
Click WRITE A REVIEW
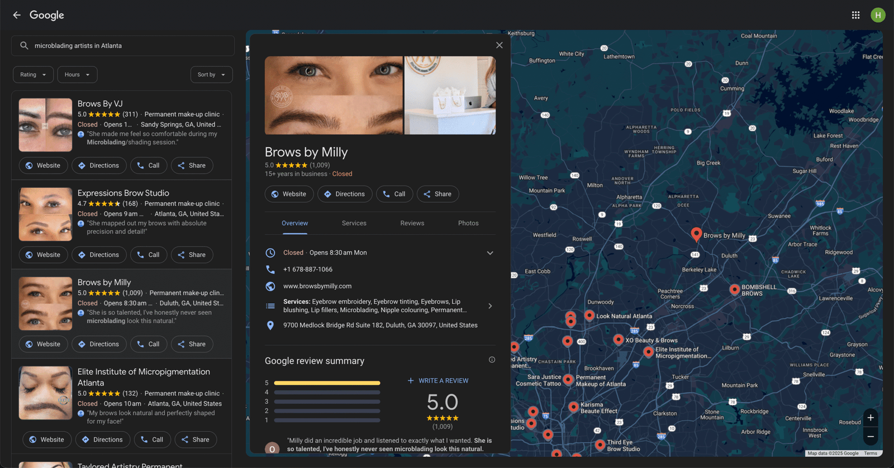(x=438, y=381)
